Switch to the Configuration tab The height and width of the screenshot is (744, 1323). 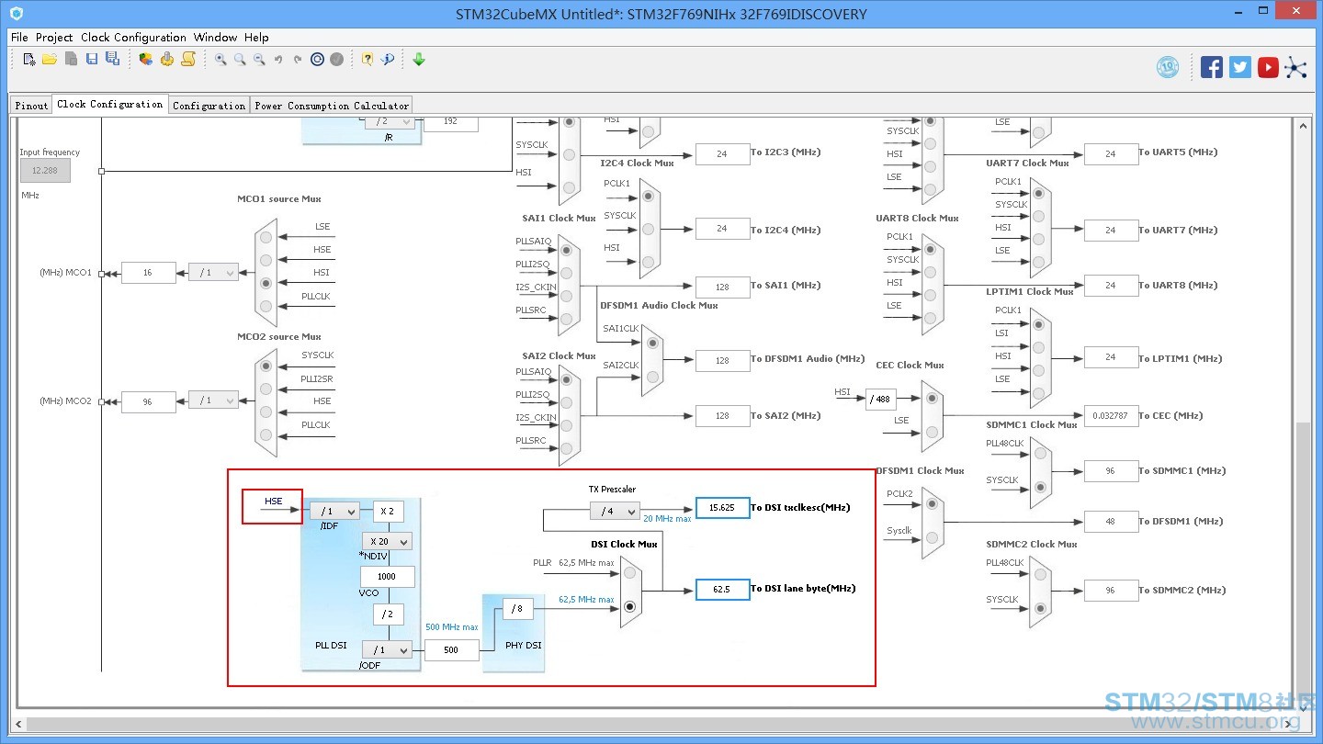(209, 106)
